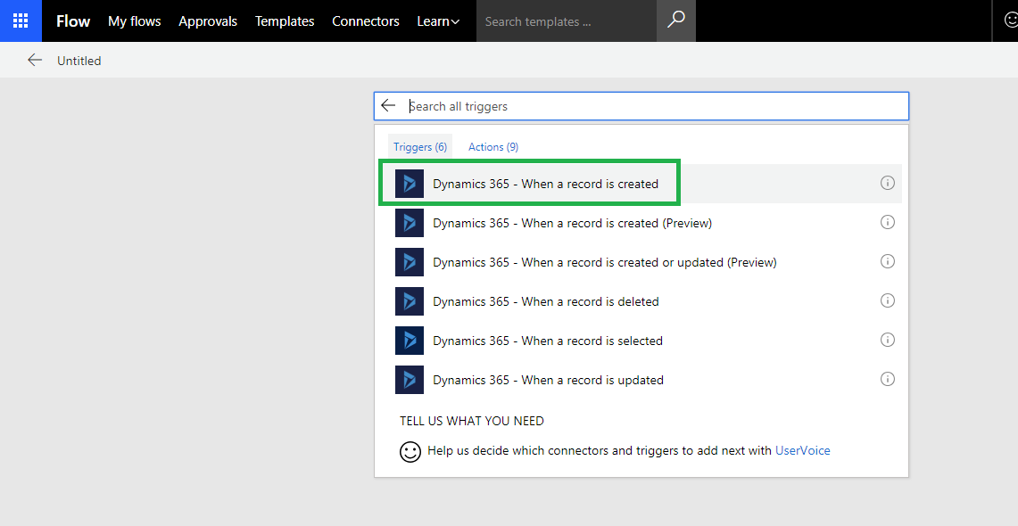1018x526 pixels.
Task: Focus the Search templates field
Action: pos(567,21)
